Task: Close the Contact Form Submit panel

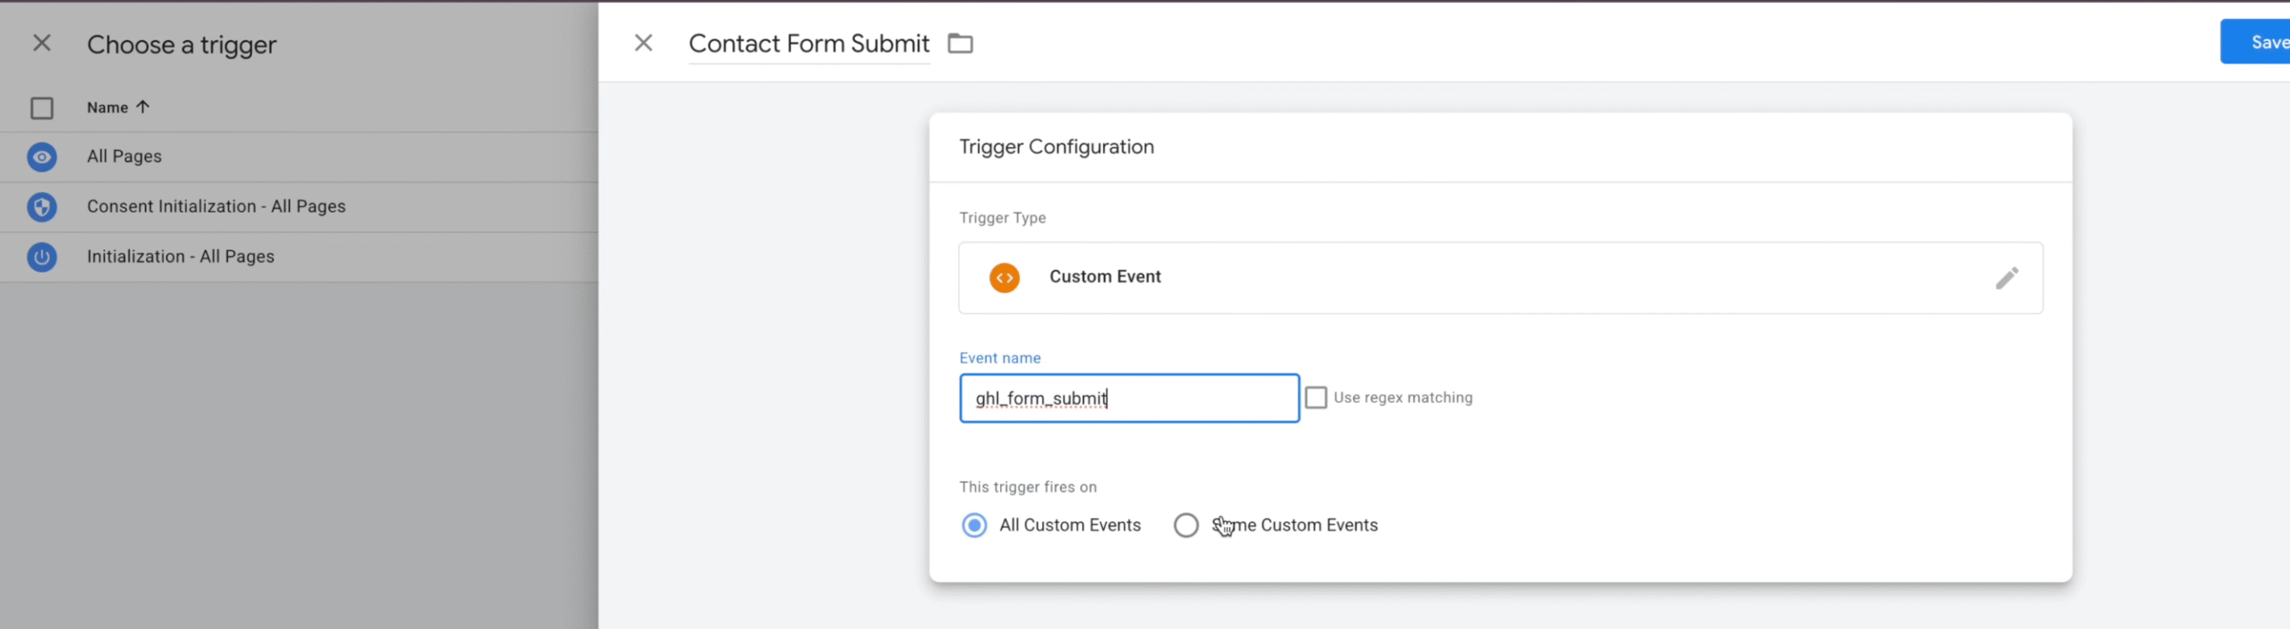Action: (643, 43)
